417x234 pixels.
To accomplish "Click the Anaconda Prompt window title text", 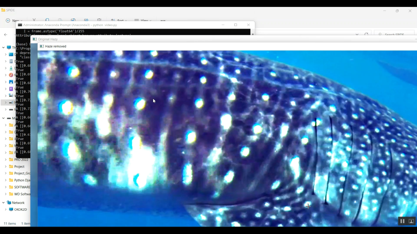I will click(x=70, y=25).
